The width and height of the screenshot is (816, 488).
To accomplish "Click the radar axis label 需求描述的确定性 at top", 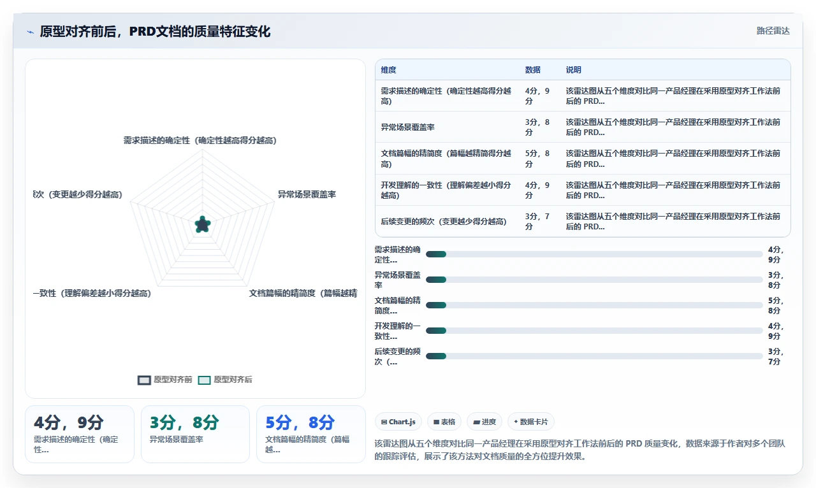I will click(x=200, y=140).
